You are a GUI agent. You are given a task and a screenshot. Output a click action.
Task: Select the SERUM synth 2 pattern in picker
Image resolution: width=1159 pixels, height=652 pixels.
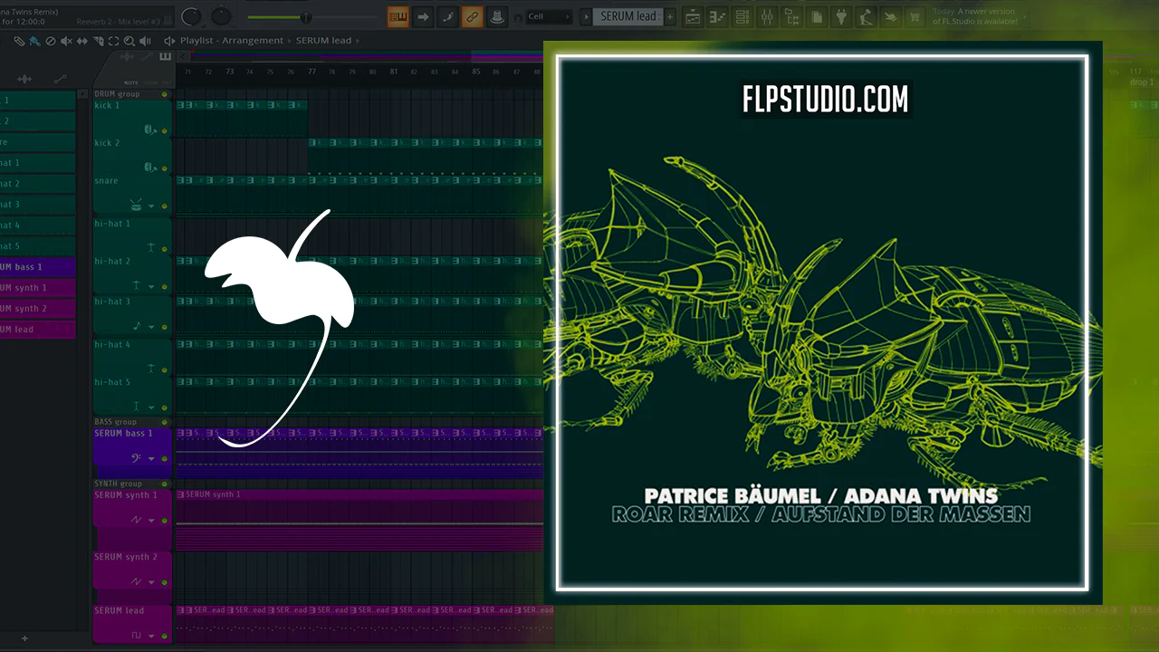[37, 309]
